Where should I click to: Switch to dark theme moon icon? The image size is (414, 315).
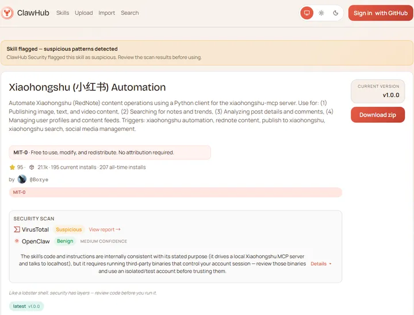pos(336,13)
